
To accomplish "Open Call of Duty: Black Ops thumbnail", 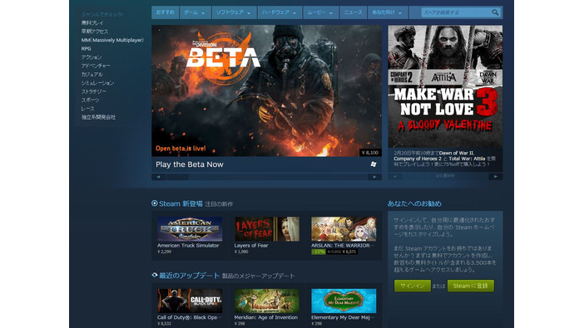I will tap(190, 301).
